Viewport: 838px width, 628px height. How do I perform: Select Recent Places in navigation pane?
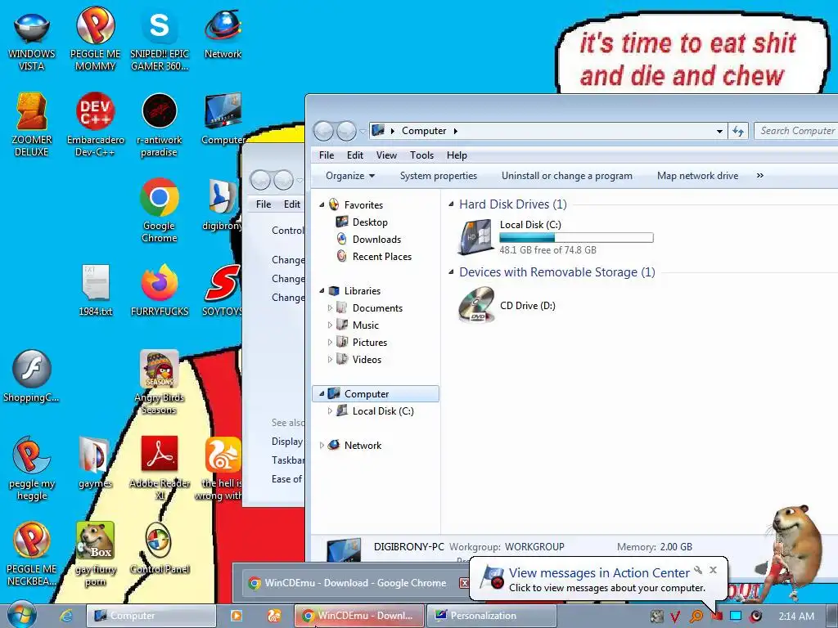(381, 256)
